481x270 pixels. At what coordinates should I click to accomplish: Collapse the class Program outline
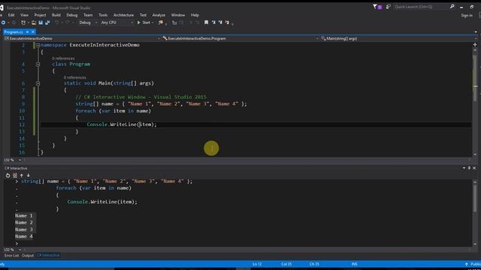pos(38,64)
